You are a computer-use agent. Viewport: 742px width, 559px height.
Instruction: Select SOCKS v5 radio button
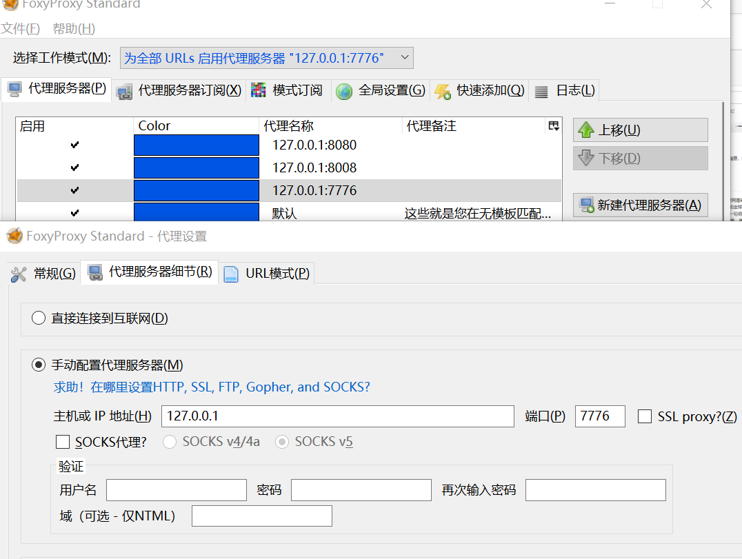click(x=282, y=442)
